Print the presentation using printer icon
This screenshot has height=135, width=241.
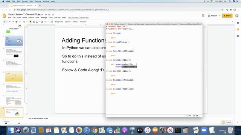[17, 22]
